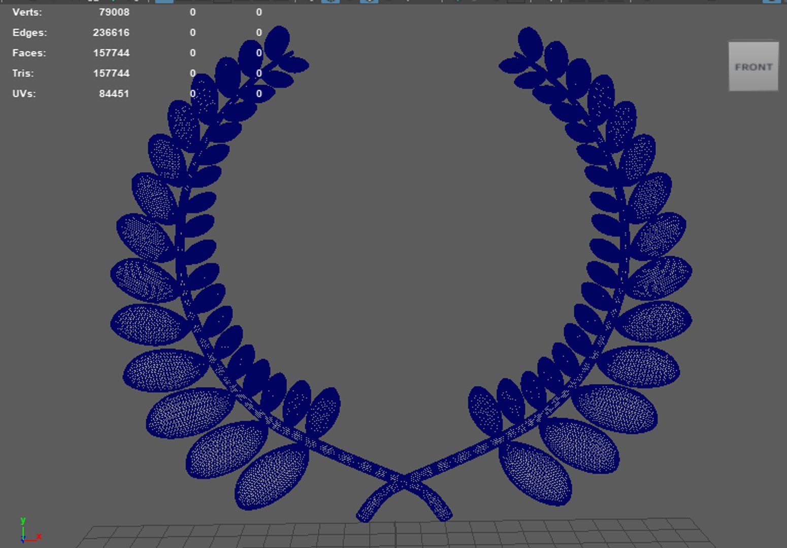
Task: Click the UVs count value 84451
Action: (x=114, y=93)
